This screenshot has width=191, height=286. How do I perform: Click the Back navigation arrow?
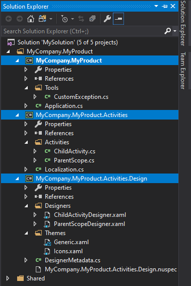[x=9, y=19]
